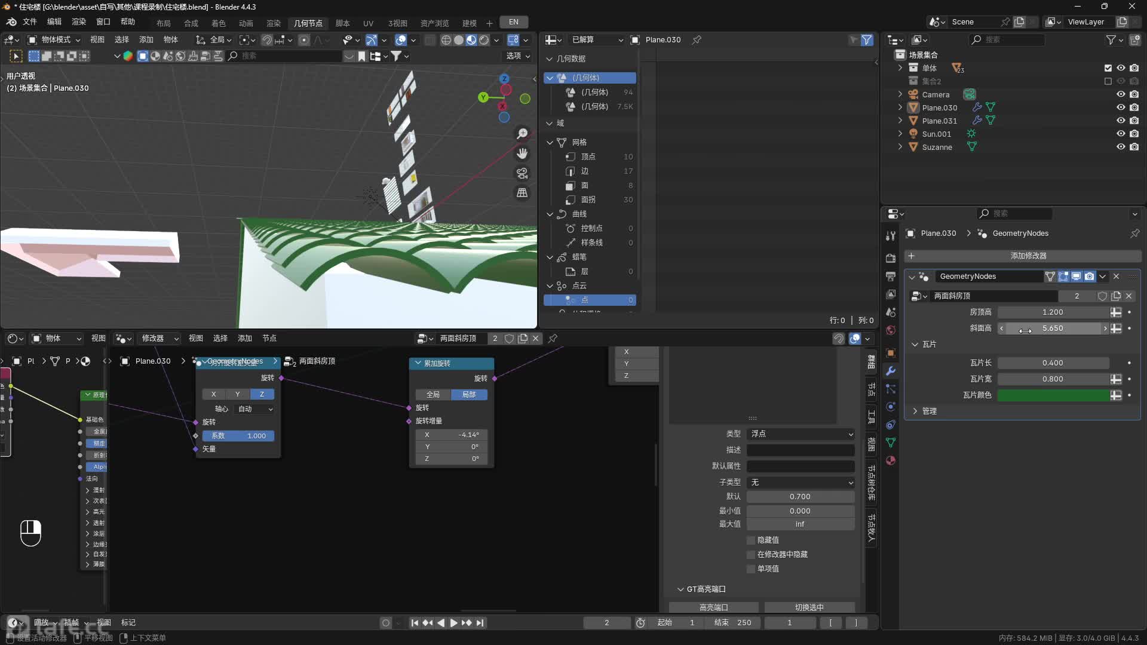Select solid viewport shading
Image resolution: width=1147 pixels, height=645 pixels.
pyautogui.click(x=459, y=40)
